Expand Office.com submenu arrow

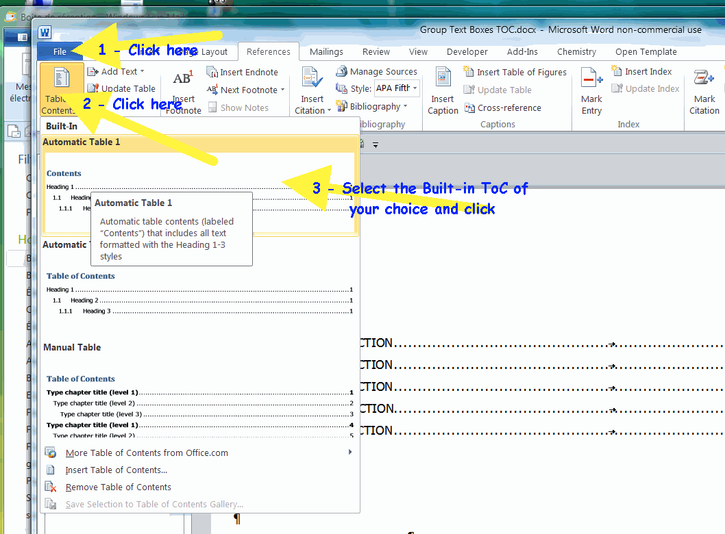point(350,453)
